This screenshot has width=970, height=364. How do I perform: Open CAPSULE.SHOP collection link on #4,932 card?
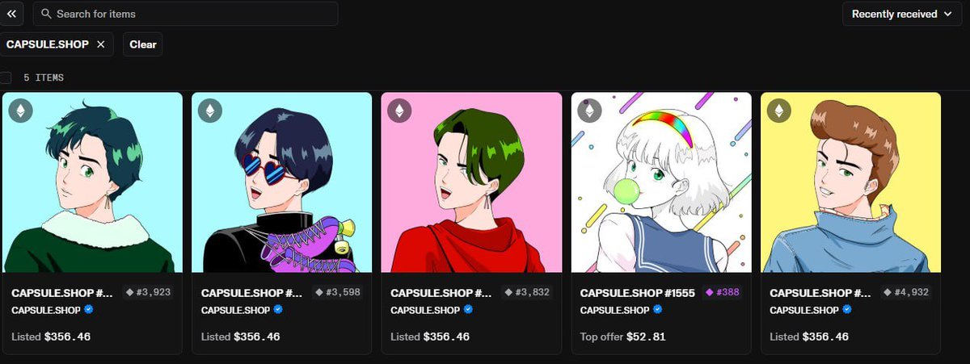coord(803,309)
